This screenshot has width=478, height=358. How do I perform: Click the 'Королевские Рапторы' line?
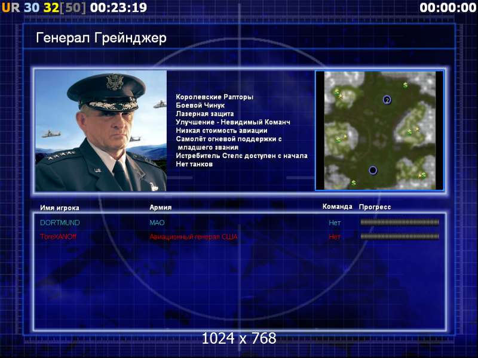(x=215, y=97)
